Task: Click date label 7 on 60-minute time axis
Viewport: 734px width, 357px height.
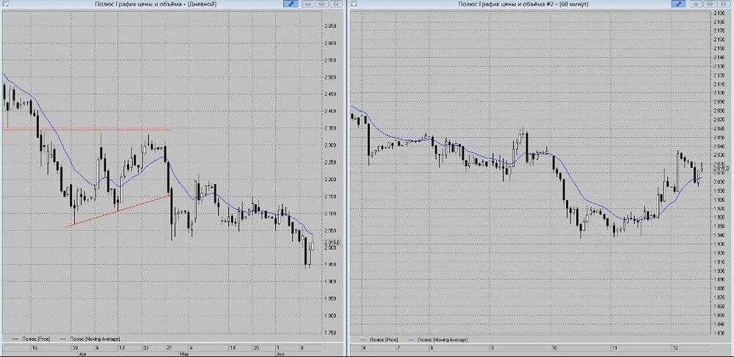Action: (398, 349)
